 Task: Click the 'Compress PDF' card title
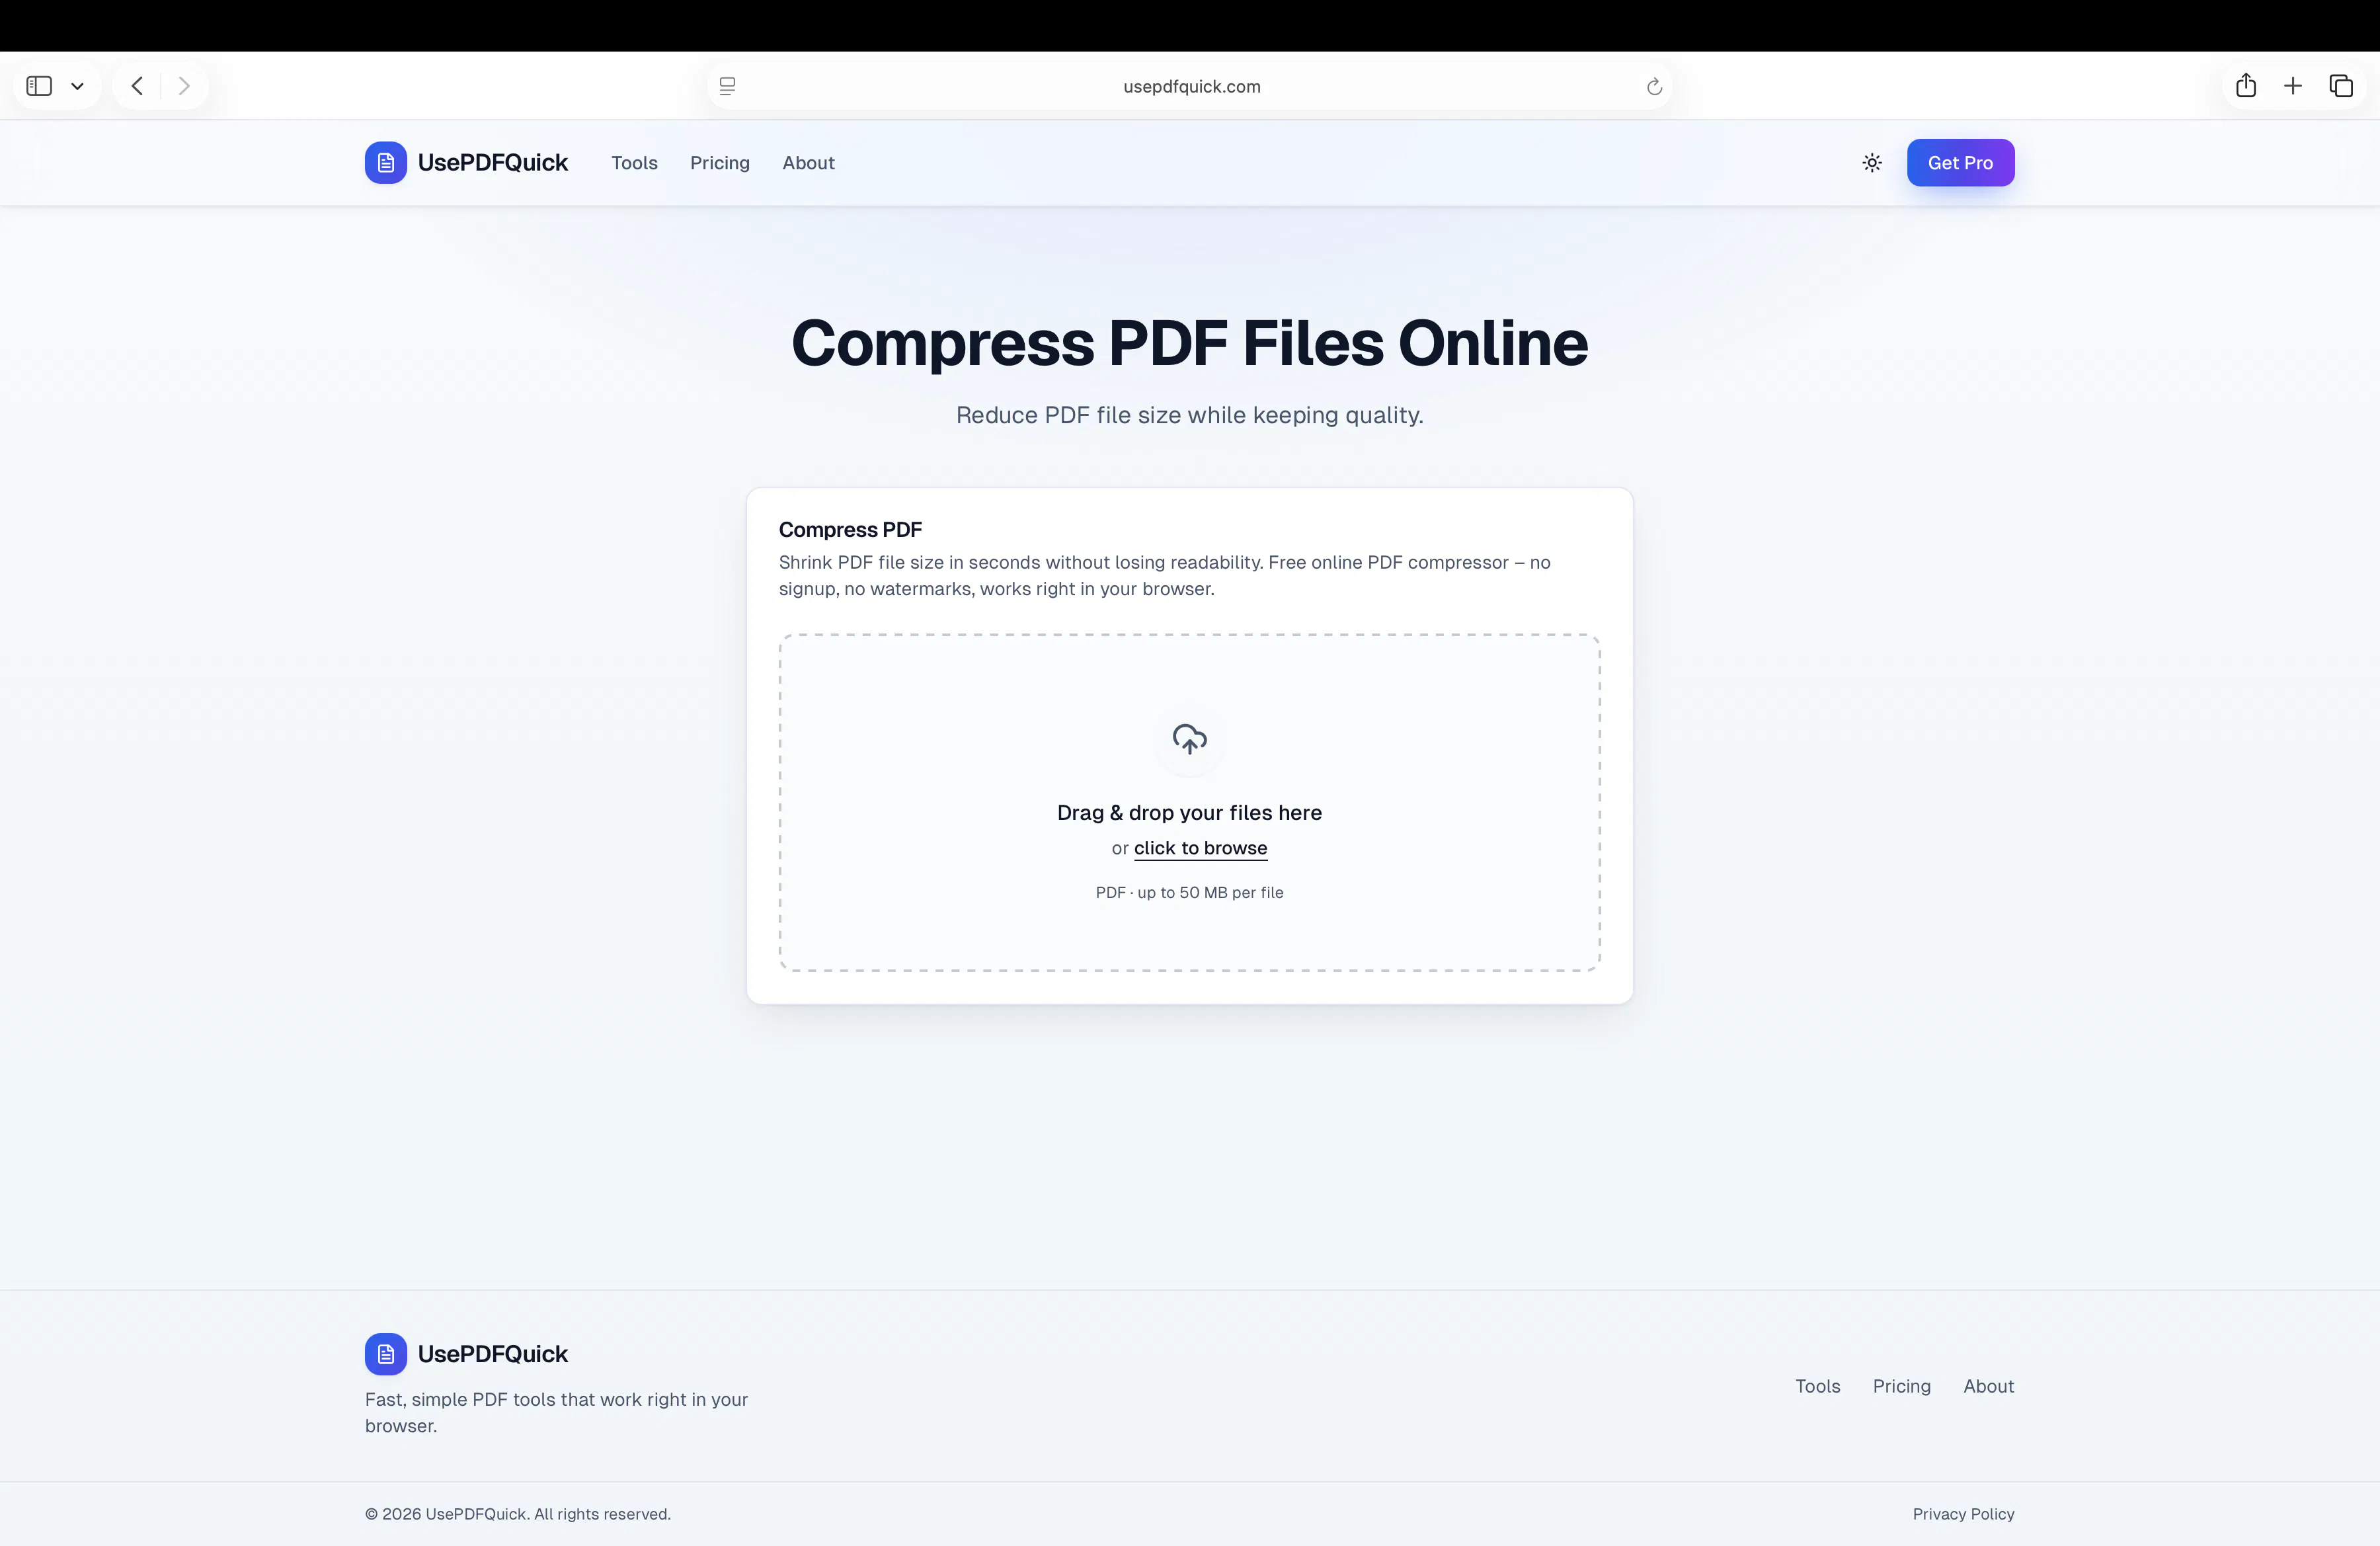point(850,530)
